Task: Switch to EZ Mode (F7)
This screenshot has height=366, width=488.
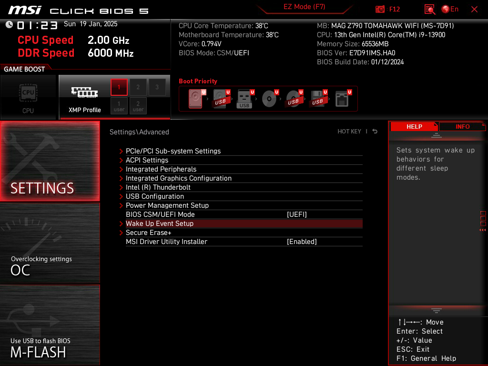Action: tap(304, 7)
